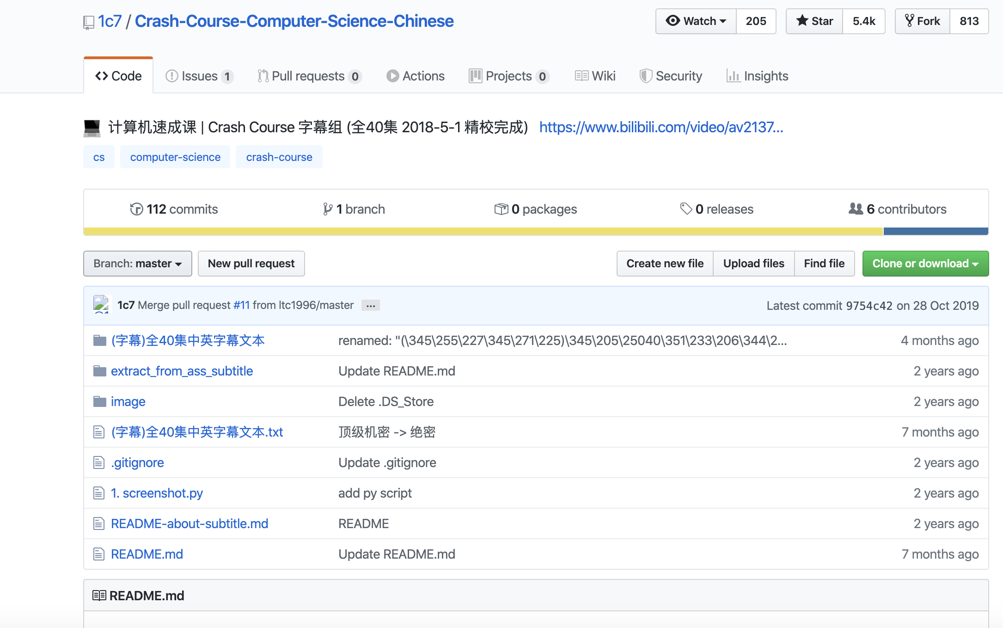Click the book icon in README.md header
Screen dimensions: 1003x628
coord(99,595)
